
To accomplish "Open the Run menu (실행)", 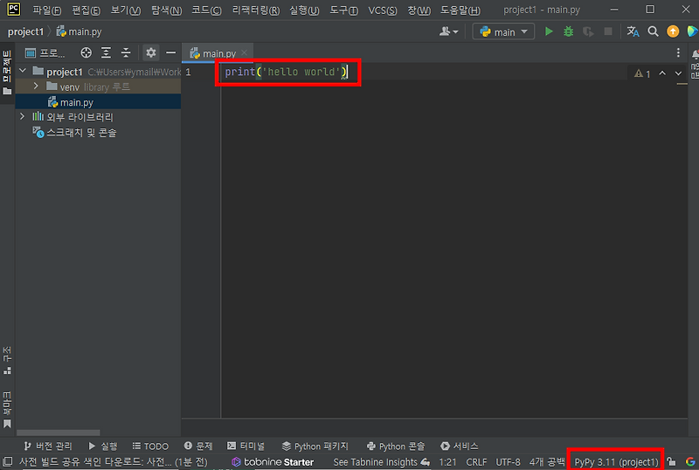I will point(304,10).
